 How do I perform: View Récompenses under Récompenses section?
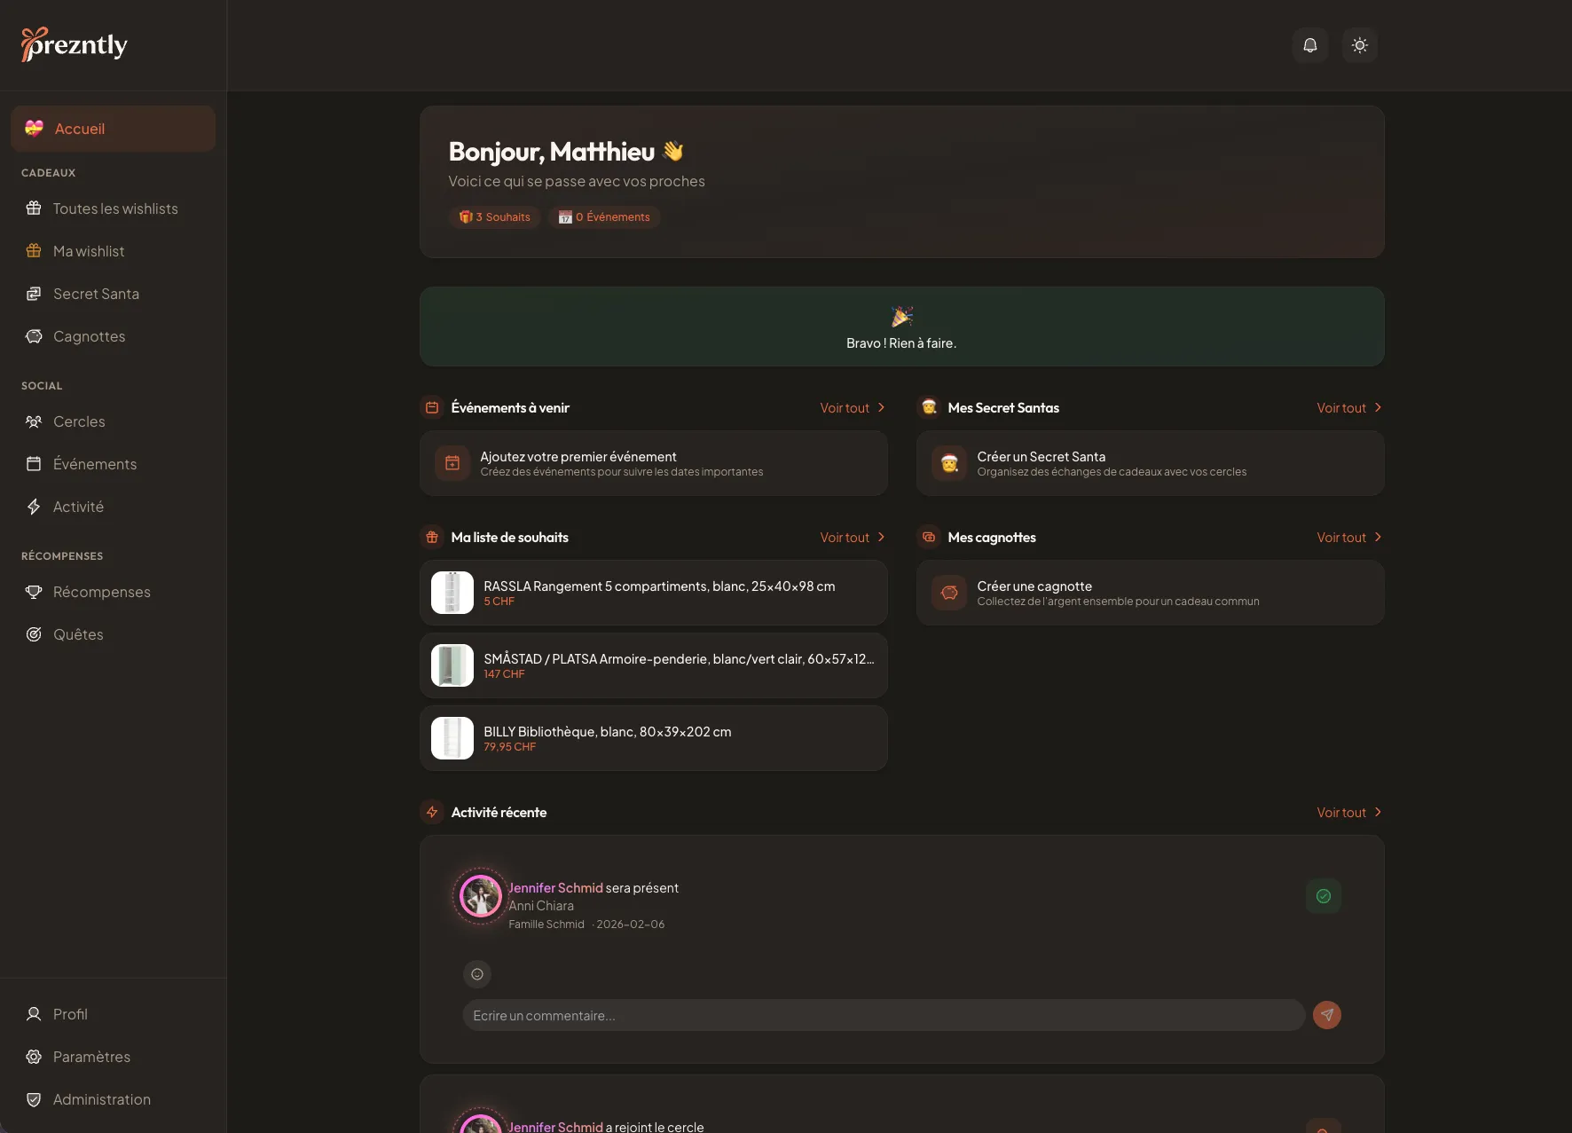point(102,592)
